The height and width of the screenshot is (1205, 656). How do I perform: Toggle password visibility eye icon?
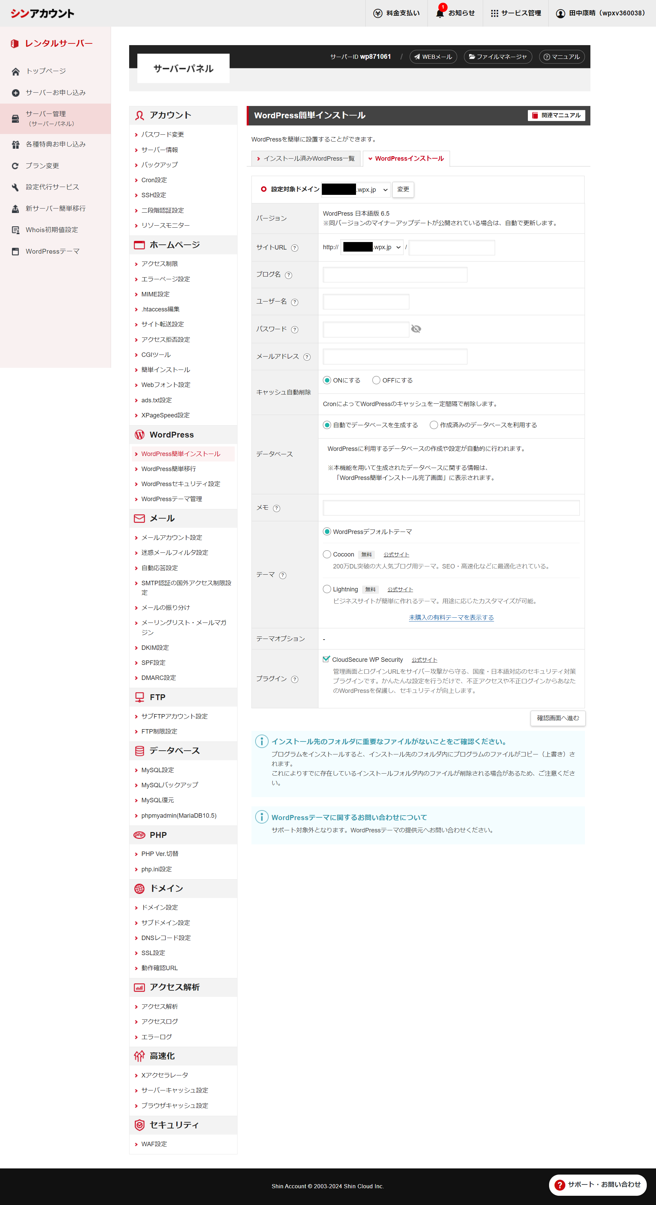click(x=416, y=329)
